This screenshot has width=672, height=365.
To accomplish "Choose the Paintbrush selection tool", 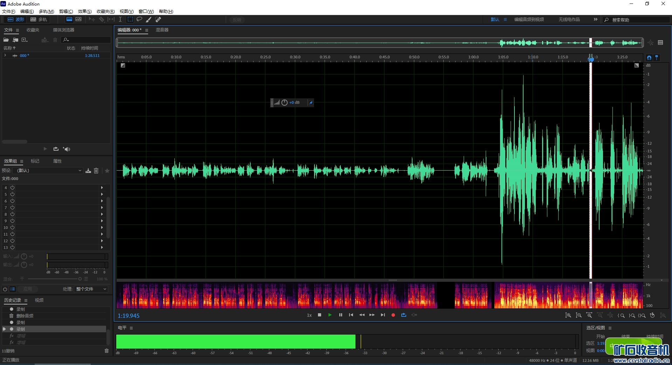I will [x=149, y=20].
